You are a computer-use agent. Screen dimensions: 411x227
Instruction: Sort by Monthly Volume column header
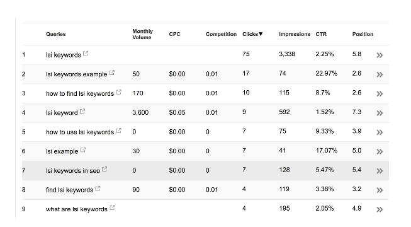coord(142,34)
